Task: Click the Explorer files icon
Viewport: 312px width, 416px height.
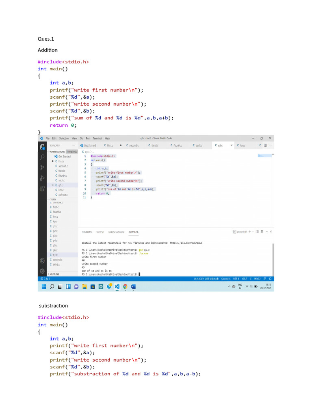Action: click(42, 145)
